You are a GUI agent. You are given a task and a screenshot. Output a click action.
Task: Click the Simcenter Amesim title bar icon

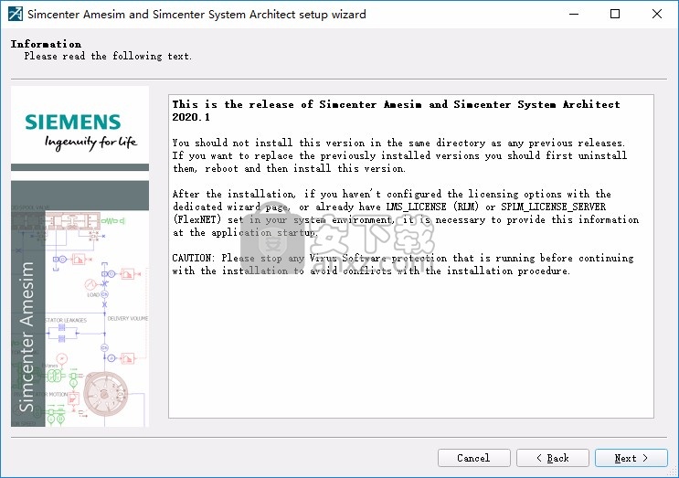click(16, 14)
